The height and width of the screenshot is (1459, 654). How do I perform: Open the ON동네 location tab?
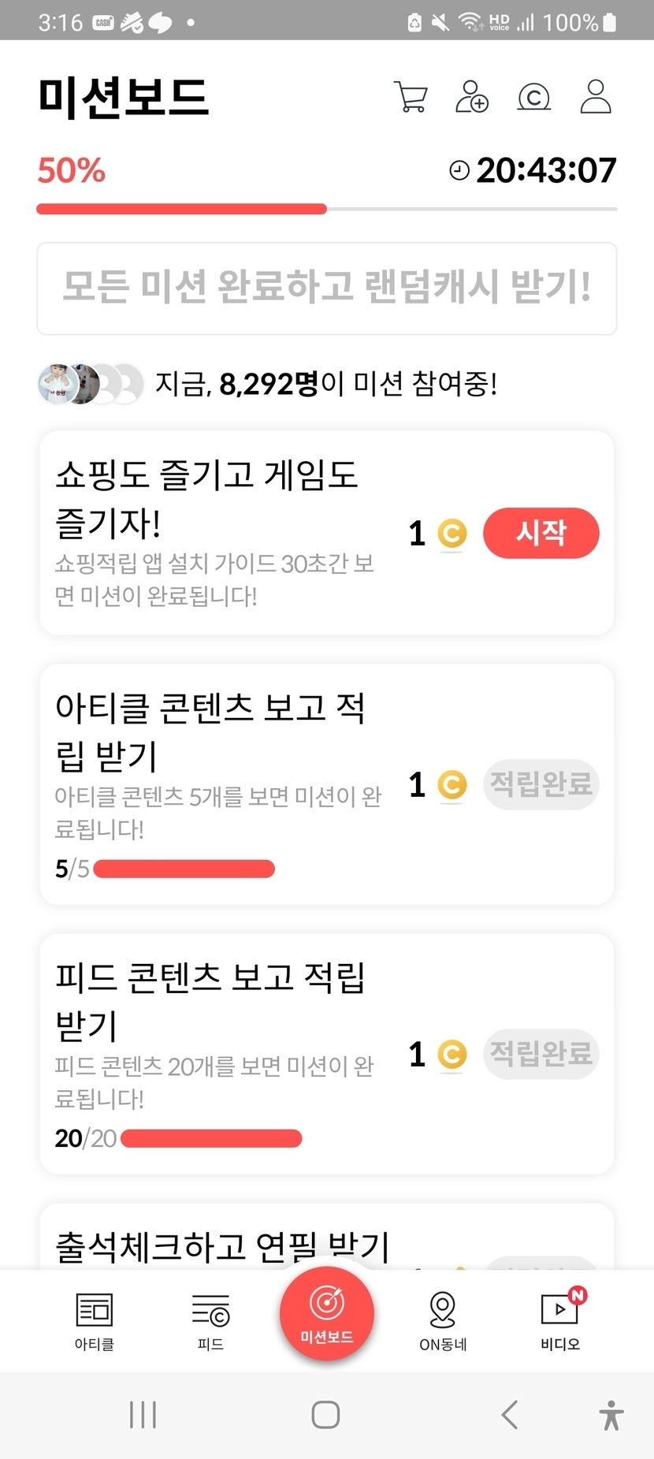[443, 1321]
